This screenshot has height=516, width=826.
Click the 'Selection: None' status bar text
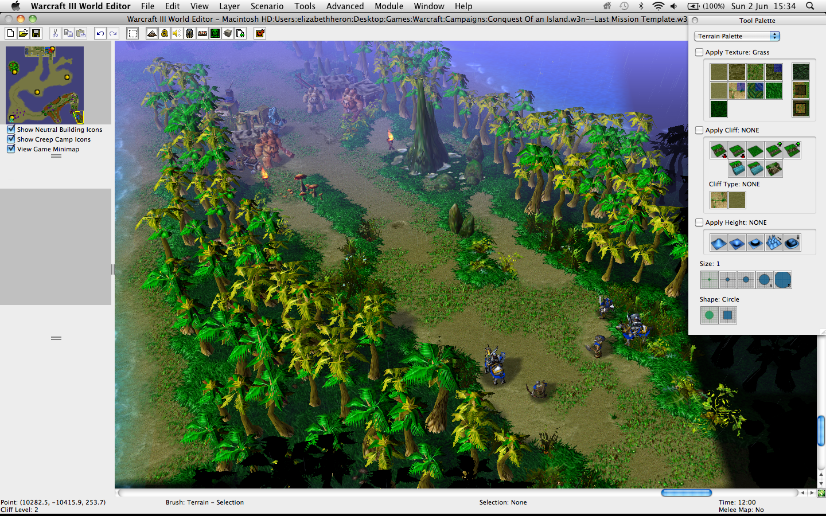point(503,502)
